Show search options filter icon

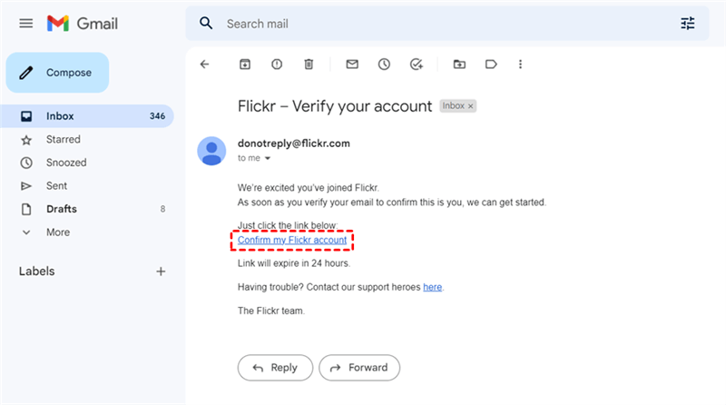pos(687,24)
